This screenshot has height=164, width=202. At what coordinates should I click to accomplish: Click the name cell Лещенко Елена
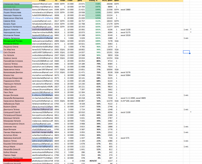[x=17, y=47]
